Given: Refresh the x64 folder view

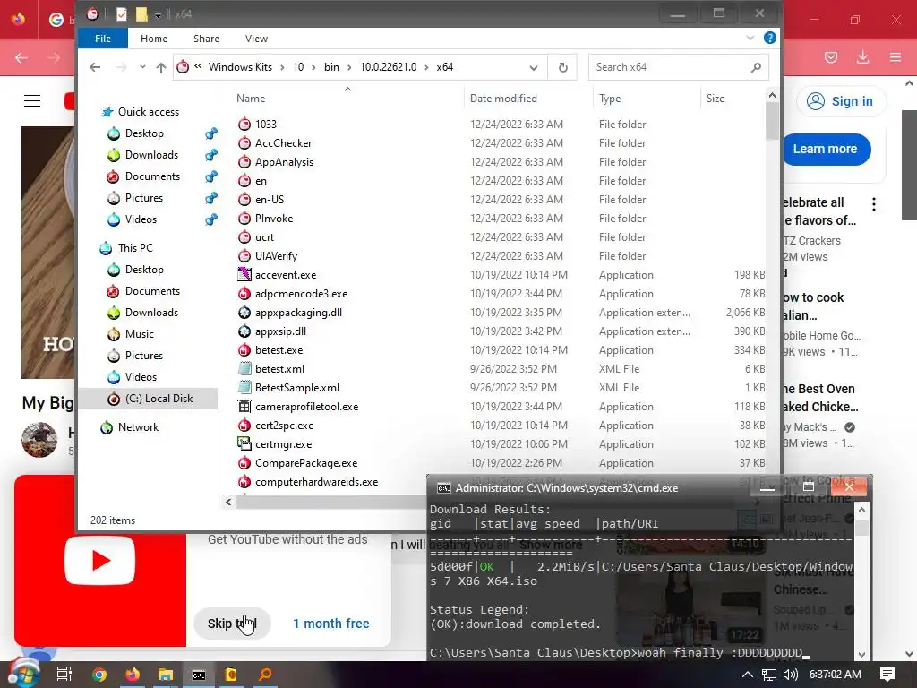Looking at the screenshot, I should point(562,67).
